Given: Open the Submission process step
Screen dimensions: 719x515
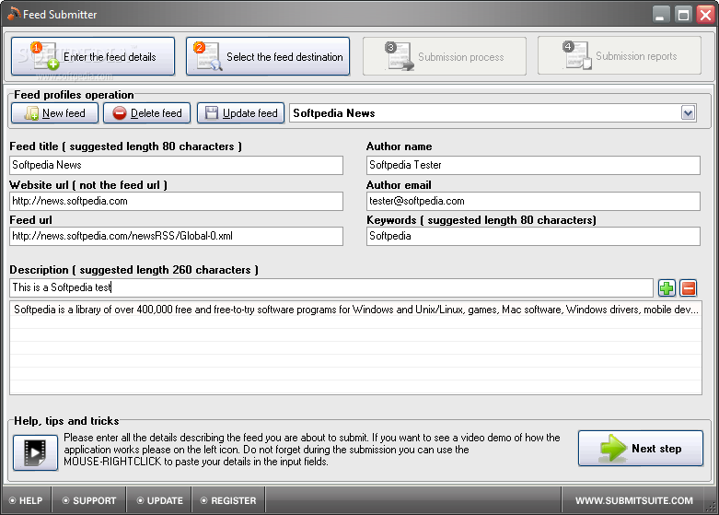Looking at the screenshot, I should [x=445, y=56].
